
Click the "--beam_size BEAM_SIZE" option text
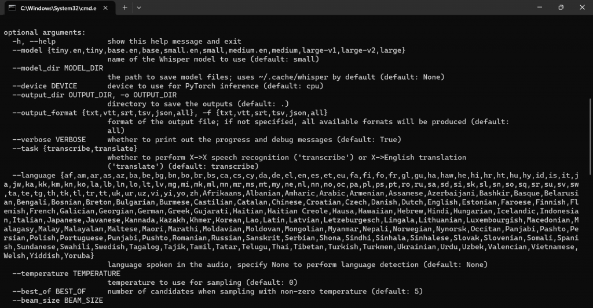[x=57, y=300]
